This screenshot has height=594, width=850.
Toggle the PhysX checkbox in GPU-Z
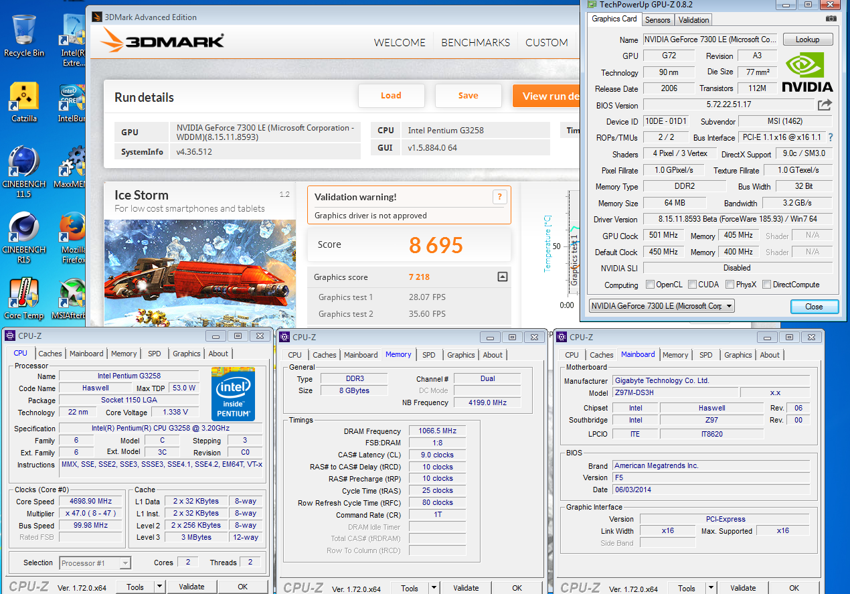730,285
